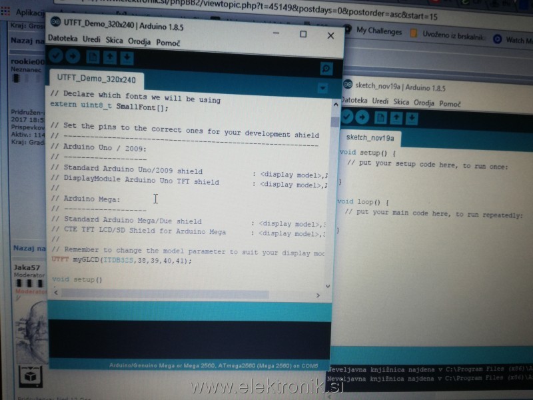Verify the sketch_nov19a code
This screenshot has width=533, height=400.
pos(347,117)
